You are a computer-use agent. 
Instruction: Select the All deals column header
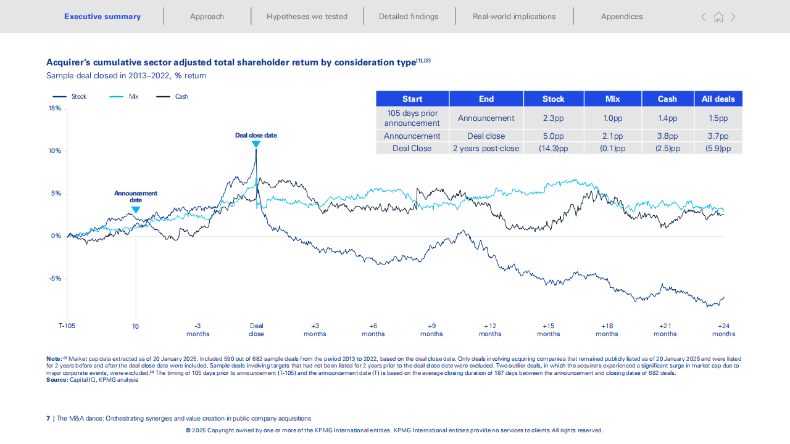coord(718,99)
